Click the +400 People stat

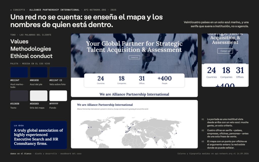point(164,80)
